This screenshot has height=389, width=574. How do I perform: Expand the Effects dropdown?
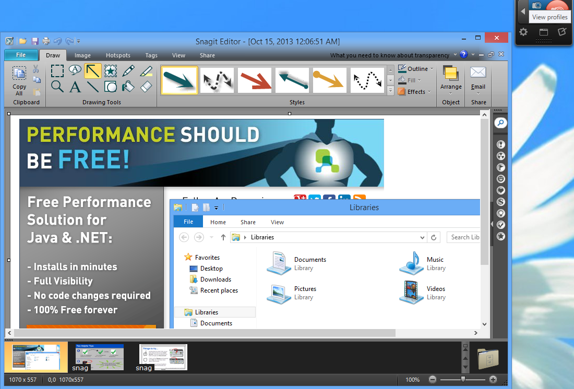[x=415, y=92]
